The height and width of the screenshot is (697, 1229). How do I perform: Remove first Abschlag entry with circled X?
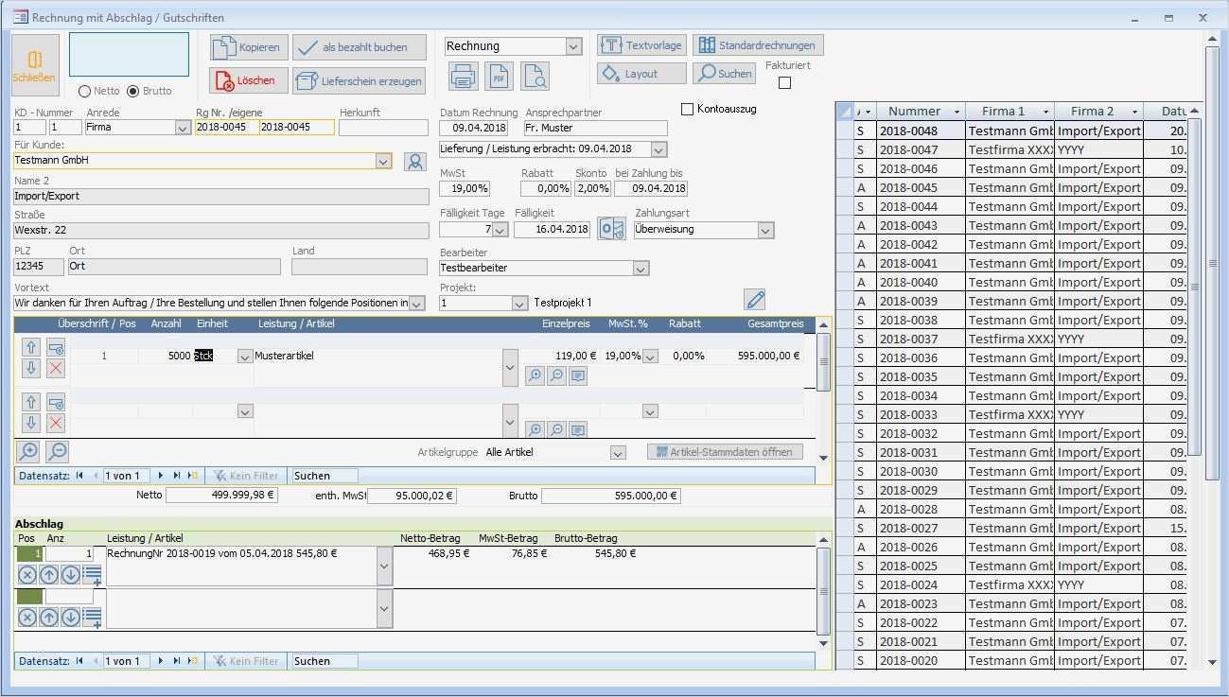pos(27,574)
